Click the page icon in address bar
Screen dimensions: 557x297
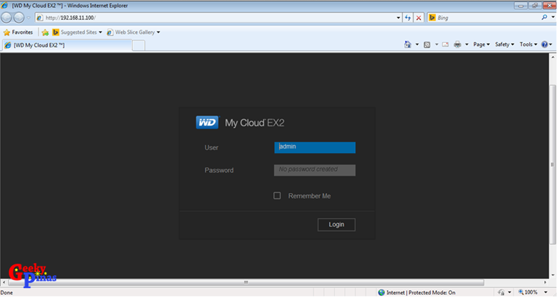(40, 18)
